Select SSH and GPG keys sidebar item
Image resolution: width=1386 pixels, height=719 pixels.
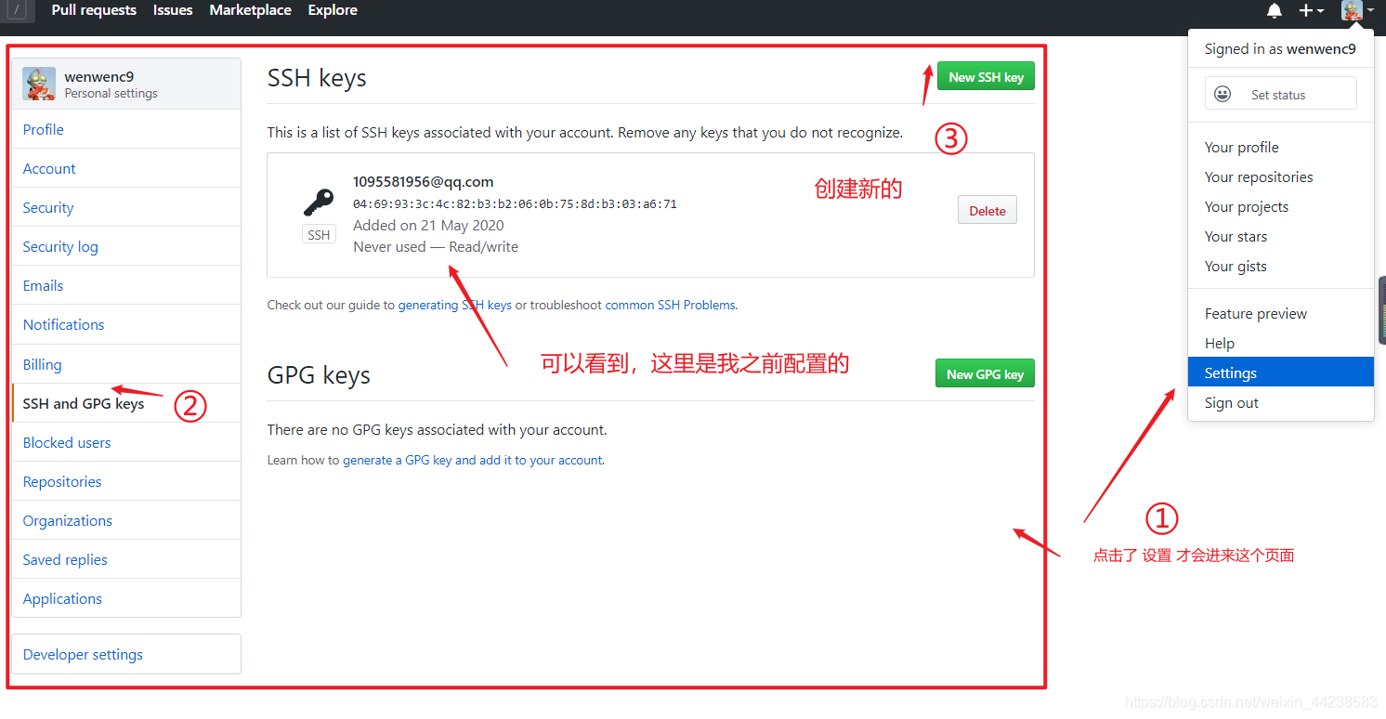click(x=126, y=403)
